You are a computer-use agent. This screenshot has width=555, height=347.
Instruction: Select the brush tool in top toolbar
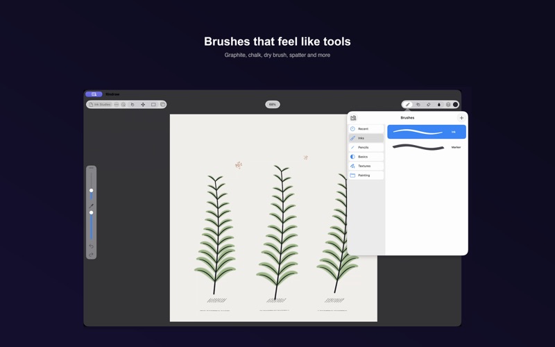pos(408,105)
